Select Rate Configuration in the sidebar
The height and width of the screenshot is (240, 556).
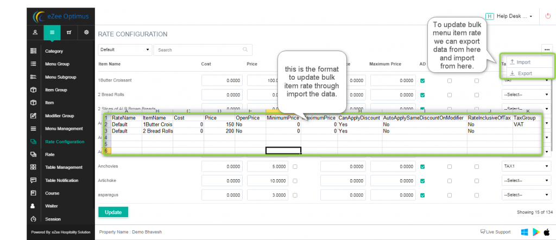click(65, 142)
